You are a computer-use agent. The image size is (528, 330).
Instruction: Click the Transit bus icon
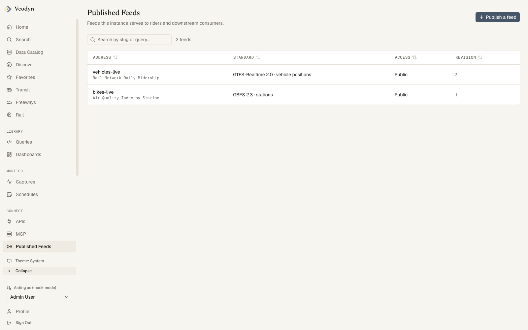pyautogui.click(x=9, y=90)
